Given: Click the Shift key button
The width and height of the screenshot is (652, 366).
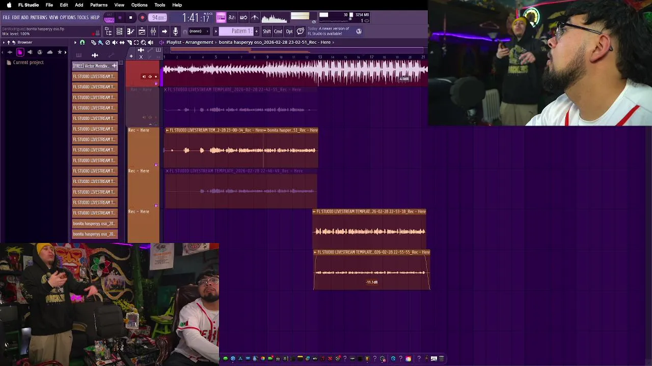Looking at the screenshot, I should 266,32.
